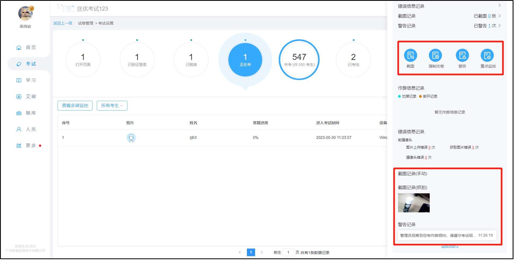
Task: Click 查看多屏监控 button
Action: pyautogui.click(x=75, y=106)
